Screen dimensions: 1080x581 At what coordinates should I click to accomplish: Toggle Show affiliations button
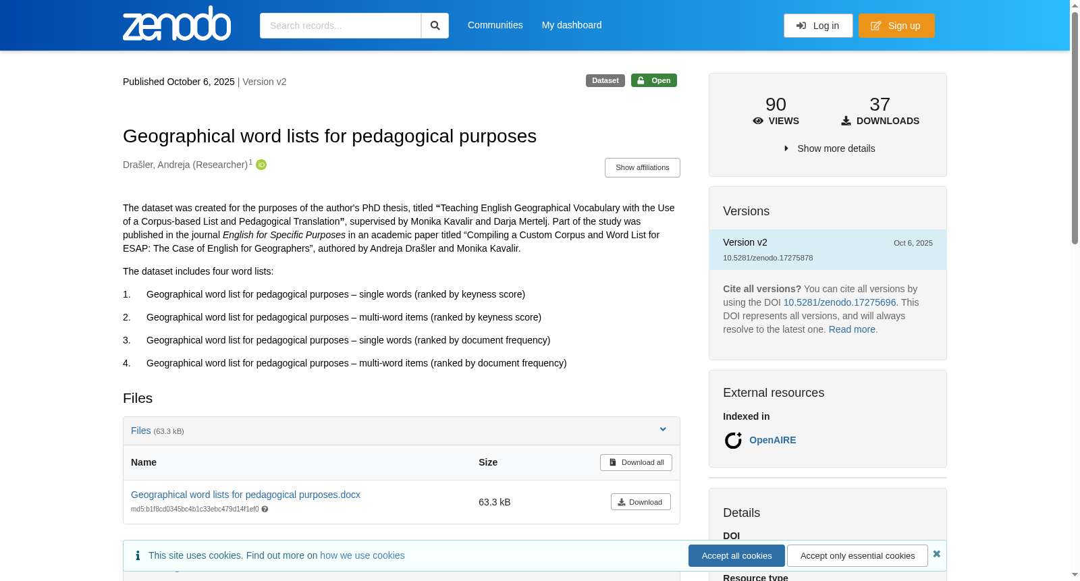(643, 167)
